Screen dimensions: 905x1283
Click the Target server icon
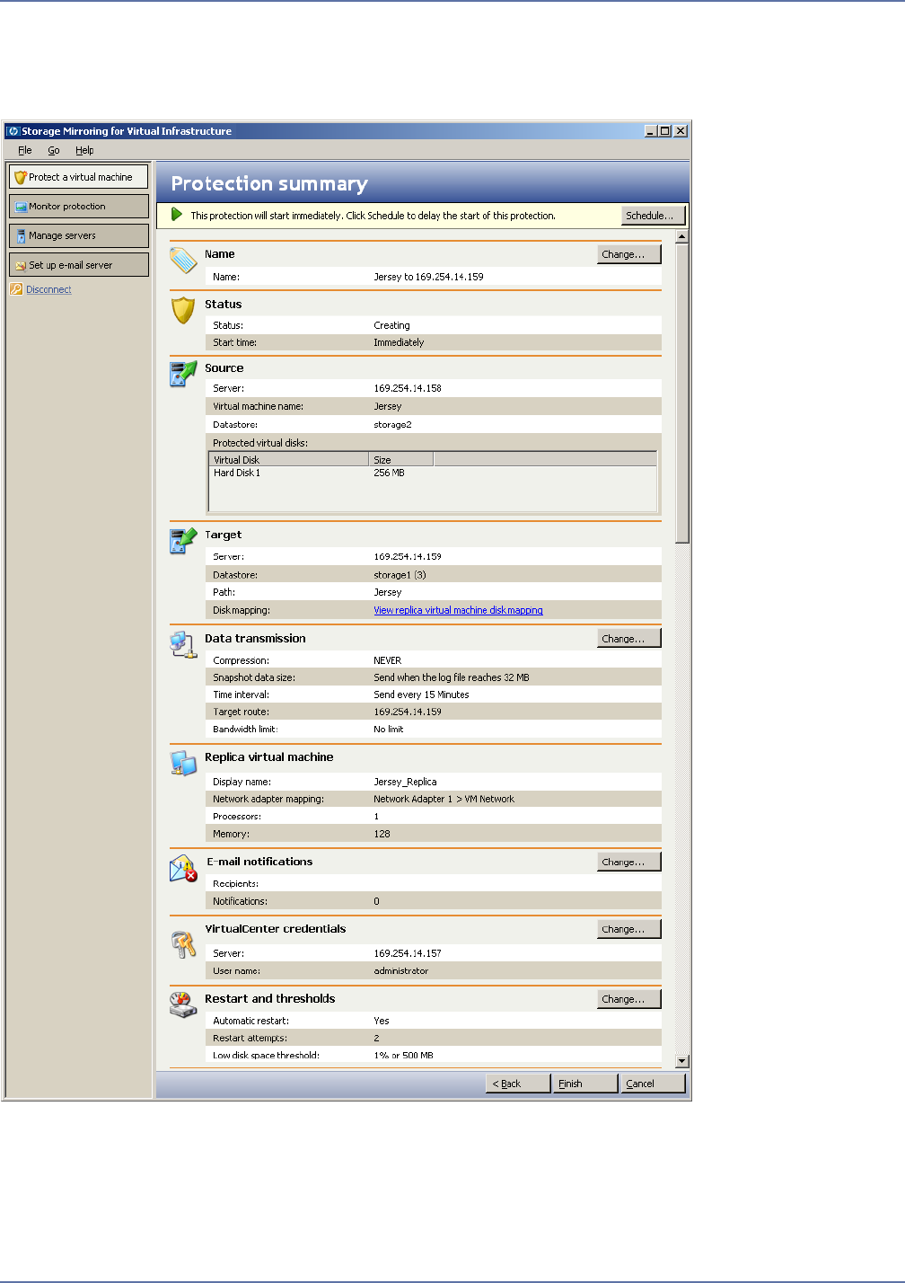tap(183, 540)
